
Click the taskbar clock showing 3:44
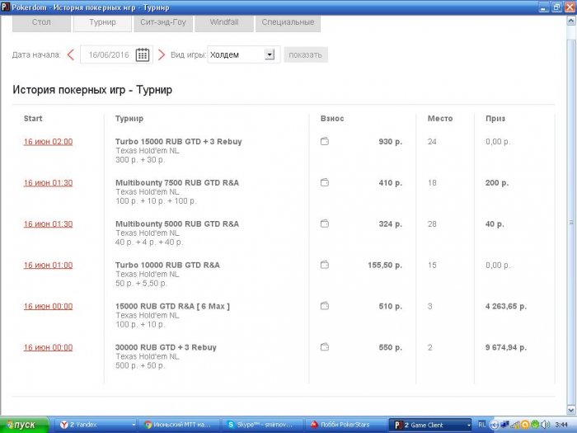(561, 425)
